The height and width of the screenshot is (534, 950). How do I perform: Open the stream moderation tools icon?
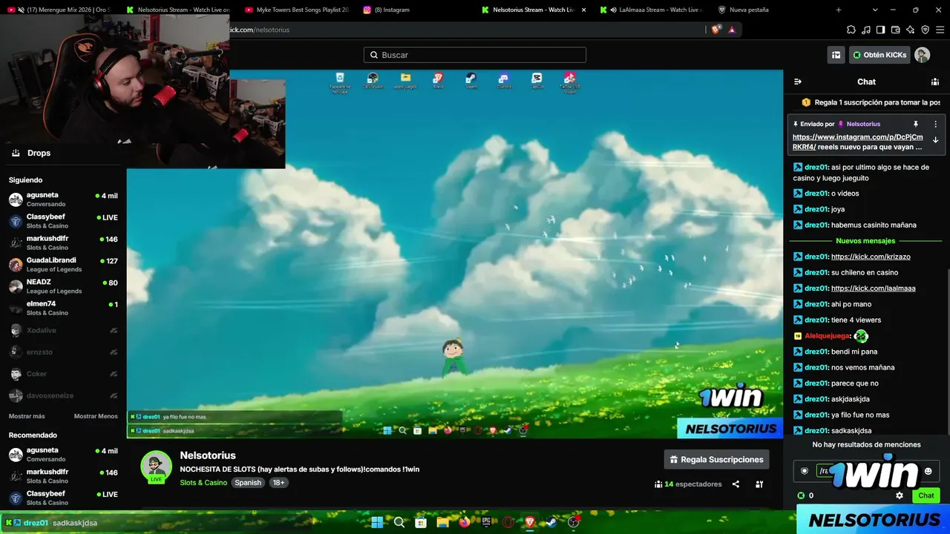coord(759,484)
